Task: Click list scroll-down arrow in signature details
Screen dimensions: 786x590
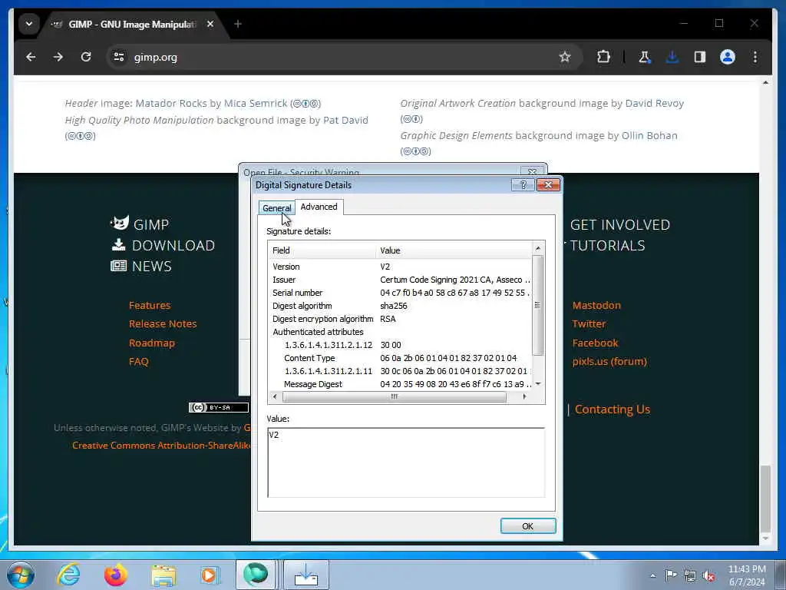Action: [538, 384]
